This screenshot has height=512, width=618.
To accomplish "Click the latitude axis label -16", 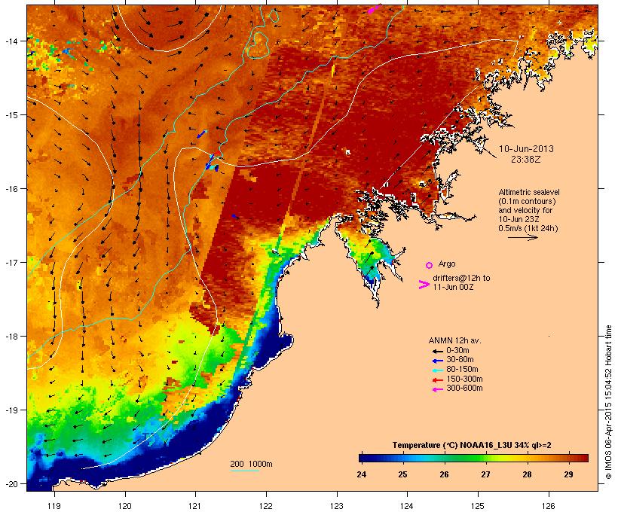I will (x=11, y=189).
